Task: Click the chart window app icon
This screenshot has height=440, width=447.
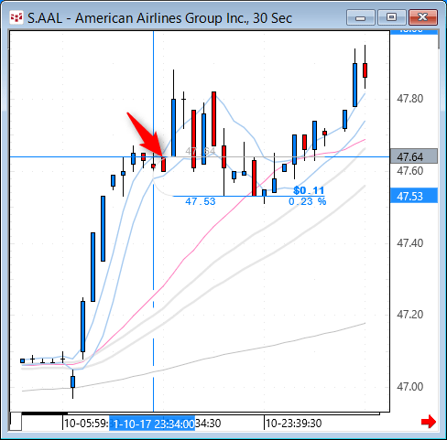Action: coord(16,18)
